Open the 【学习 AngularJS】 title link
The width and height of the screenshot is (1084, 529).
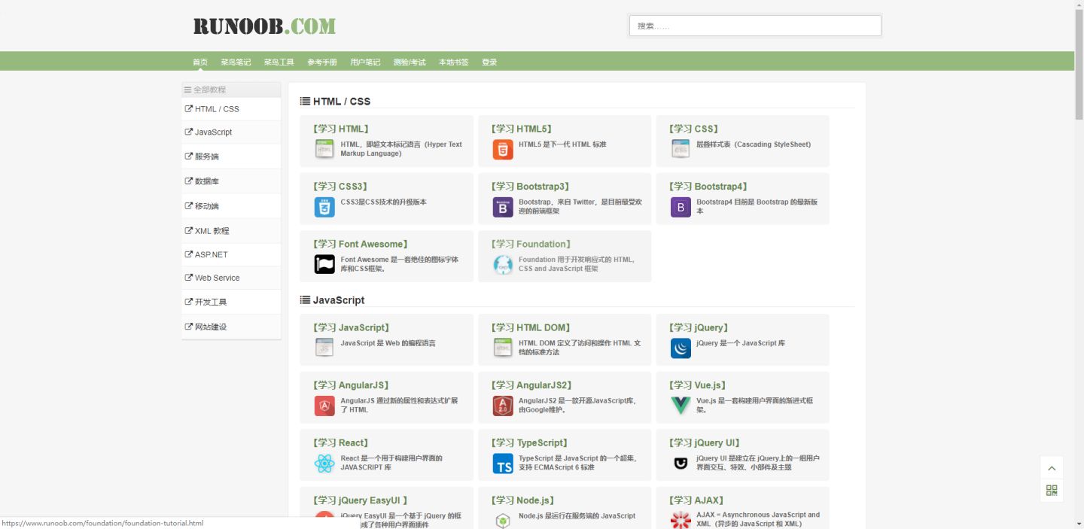click(x=351, y=385)
